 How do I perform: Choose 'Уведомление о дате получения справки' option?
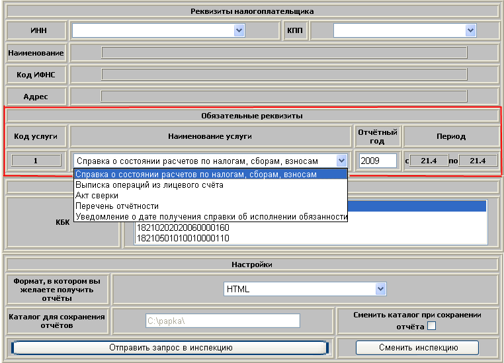point(211,217)
